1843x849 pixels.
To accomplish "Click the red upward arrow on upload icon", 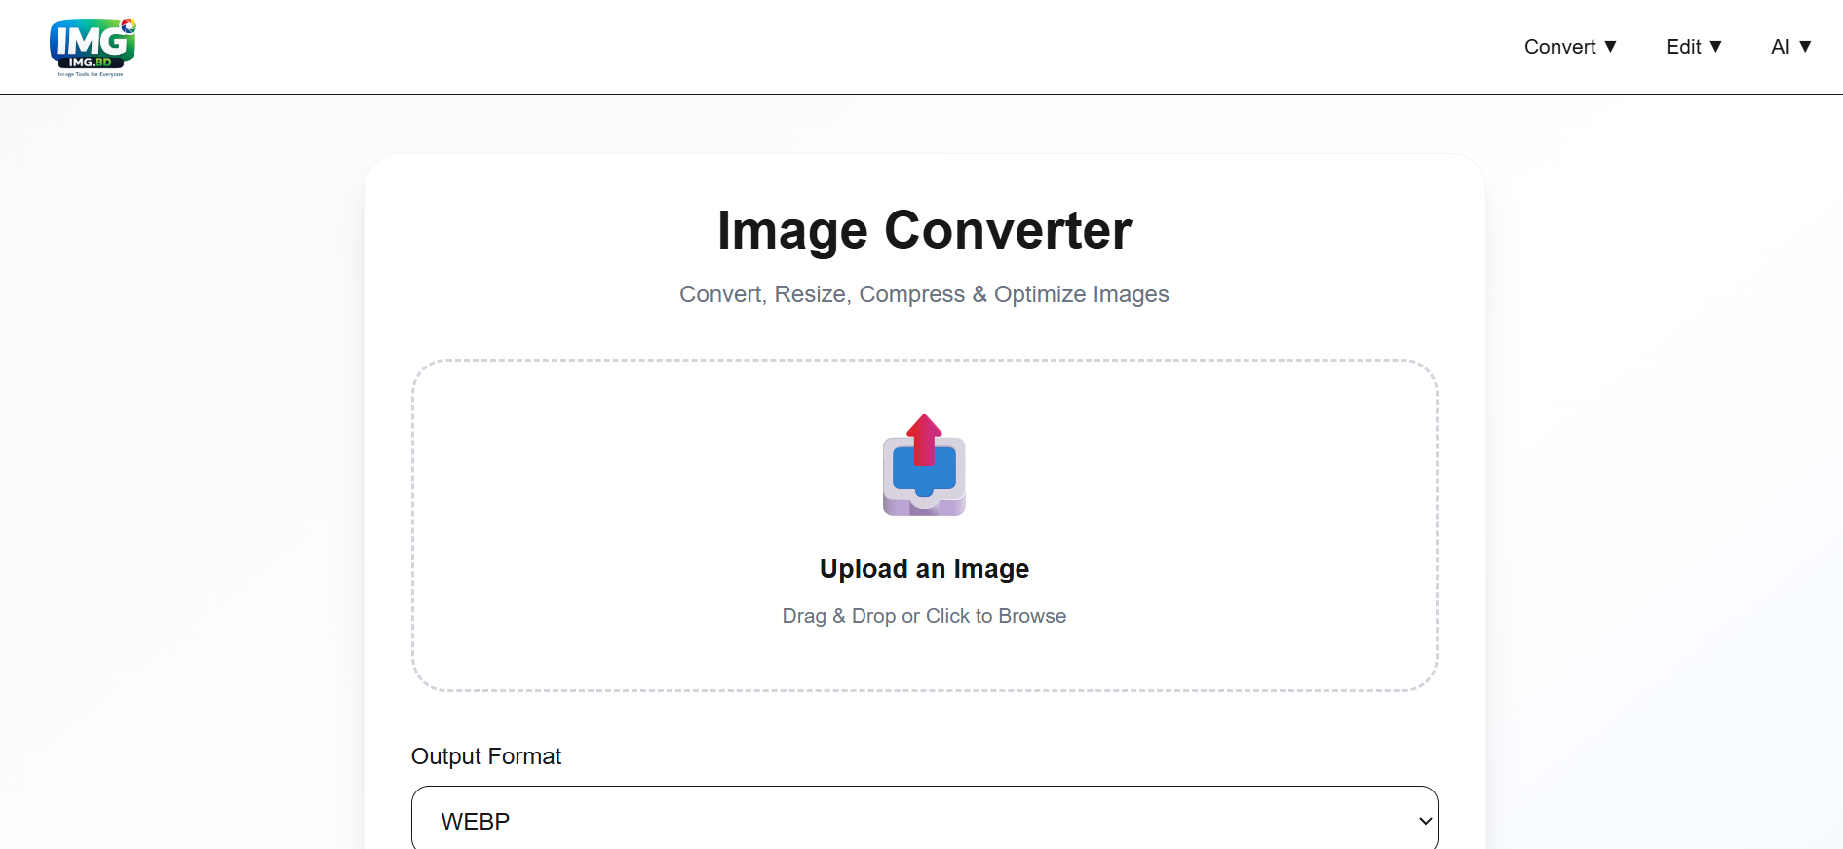I will point(924,439).
